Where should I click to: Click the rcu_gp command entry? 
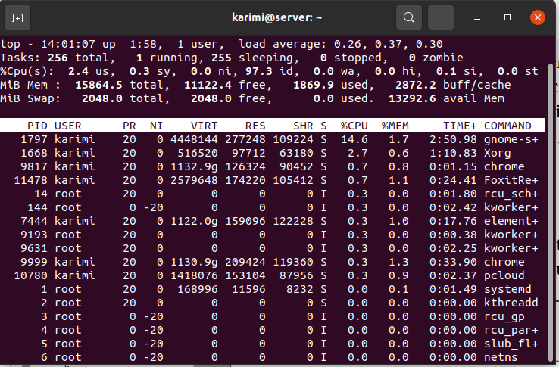point(504,316)
